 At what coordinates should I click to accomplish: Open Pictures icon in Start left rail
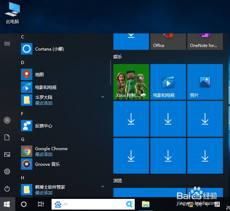pos(7,154)
